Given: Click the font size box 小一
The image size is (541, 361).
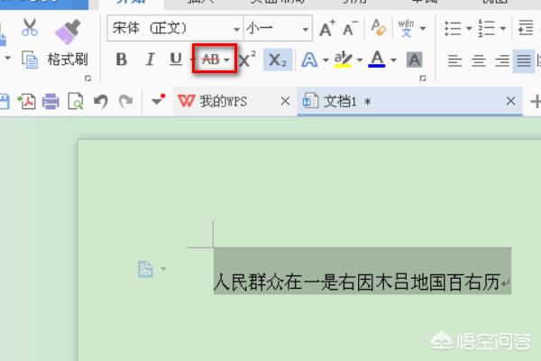Looking at the screenshot, I should pos(278,28).
